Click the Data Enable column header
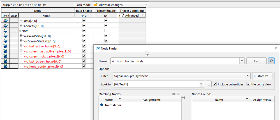 click(x=84, y=11)
